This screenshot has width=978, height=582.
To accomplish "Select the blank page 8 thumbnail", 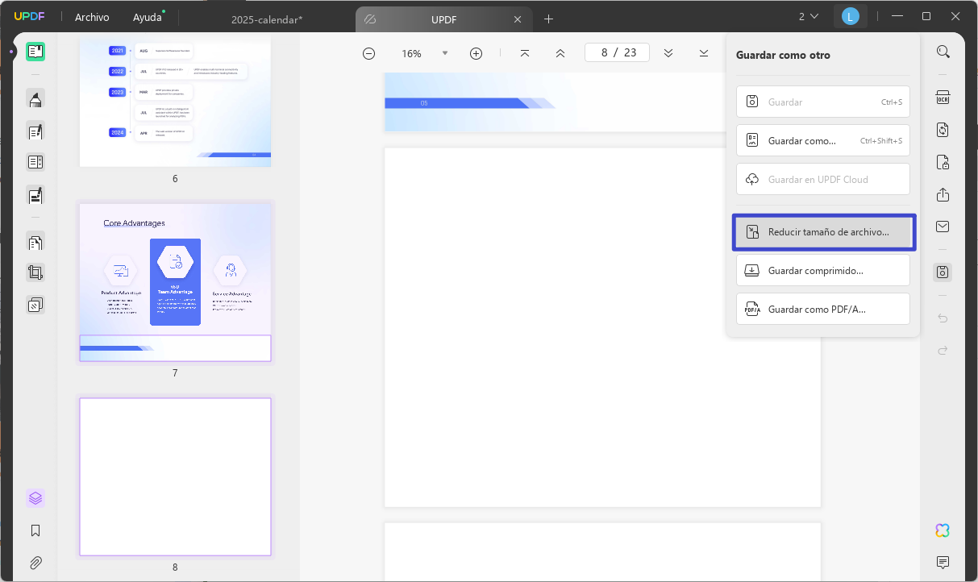I will click(x=175, y=476).
